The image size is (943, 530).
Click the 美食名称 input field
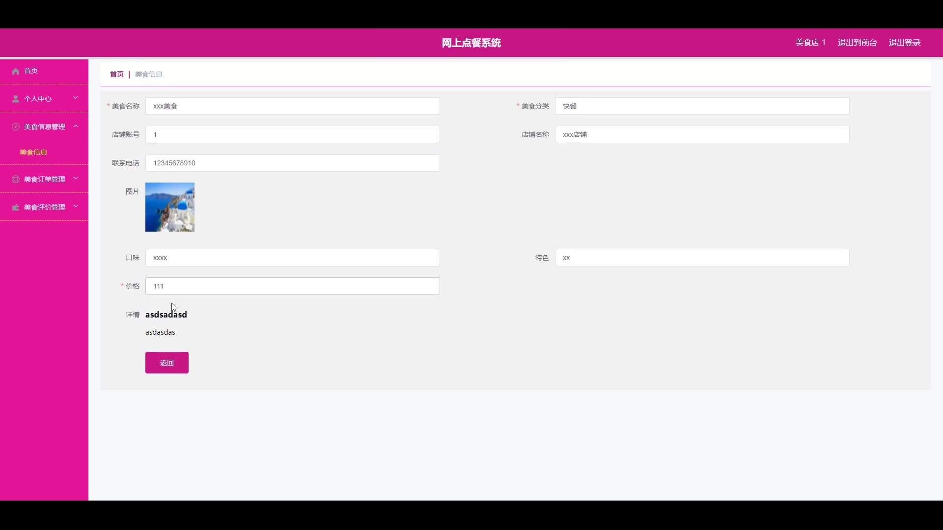292,106
